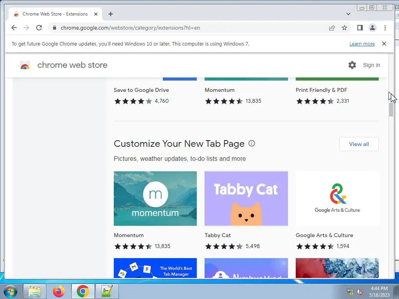Screen dimensions: 399x299
Task: Click the vertical scrollbar thumb
Action: click(x=391, y=109)
